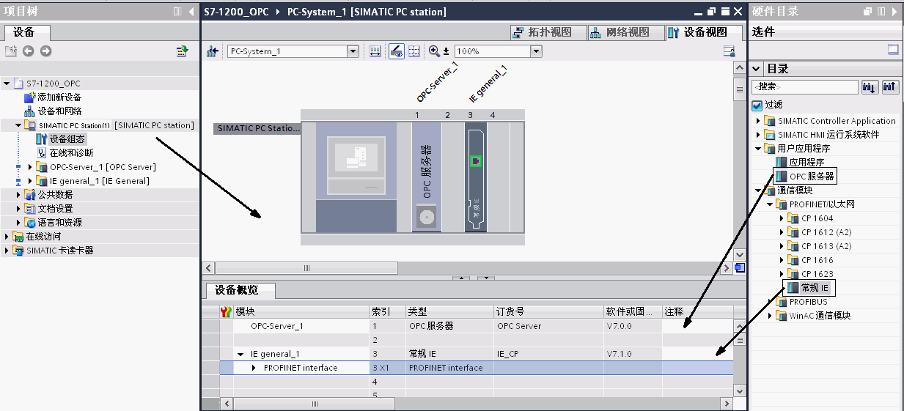Viewport: 904px width, 411px height.
Task: Select 应用程序 in hardware catalog
Action: pyautogui.click(x=806, y=163)
